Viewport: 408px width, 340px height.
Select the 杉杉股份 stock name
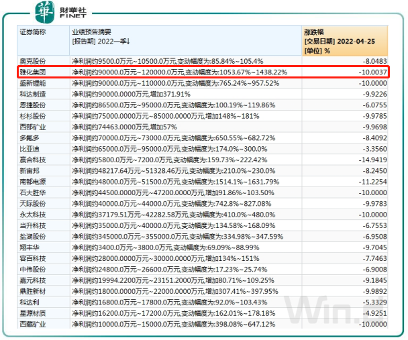point(33,116)
